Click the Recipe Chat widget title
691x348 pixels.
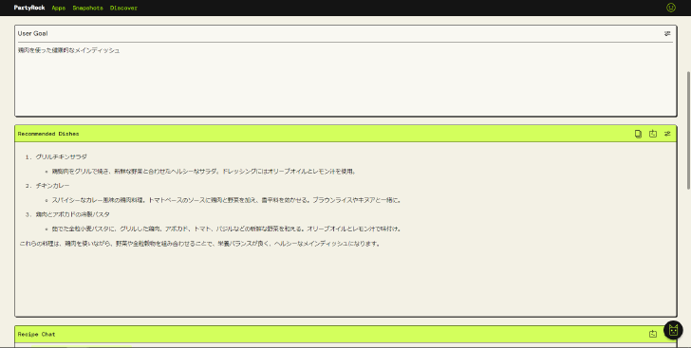(x=37, y=335)
